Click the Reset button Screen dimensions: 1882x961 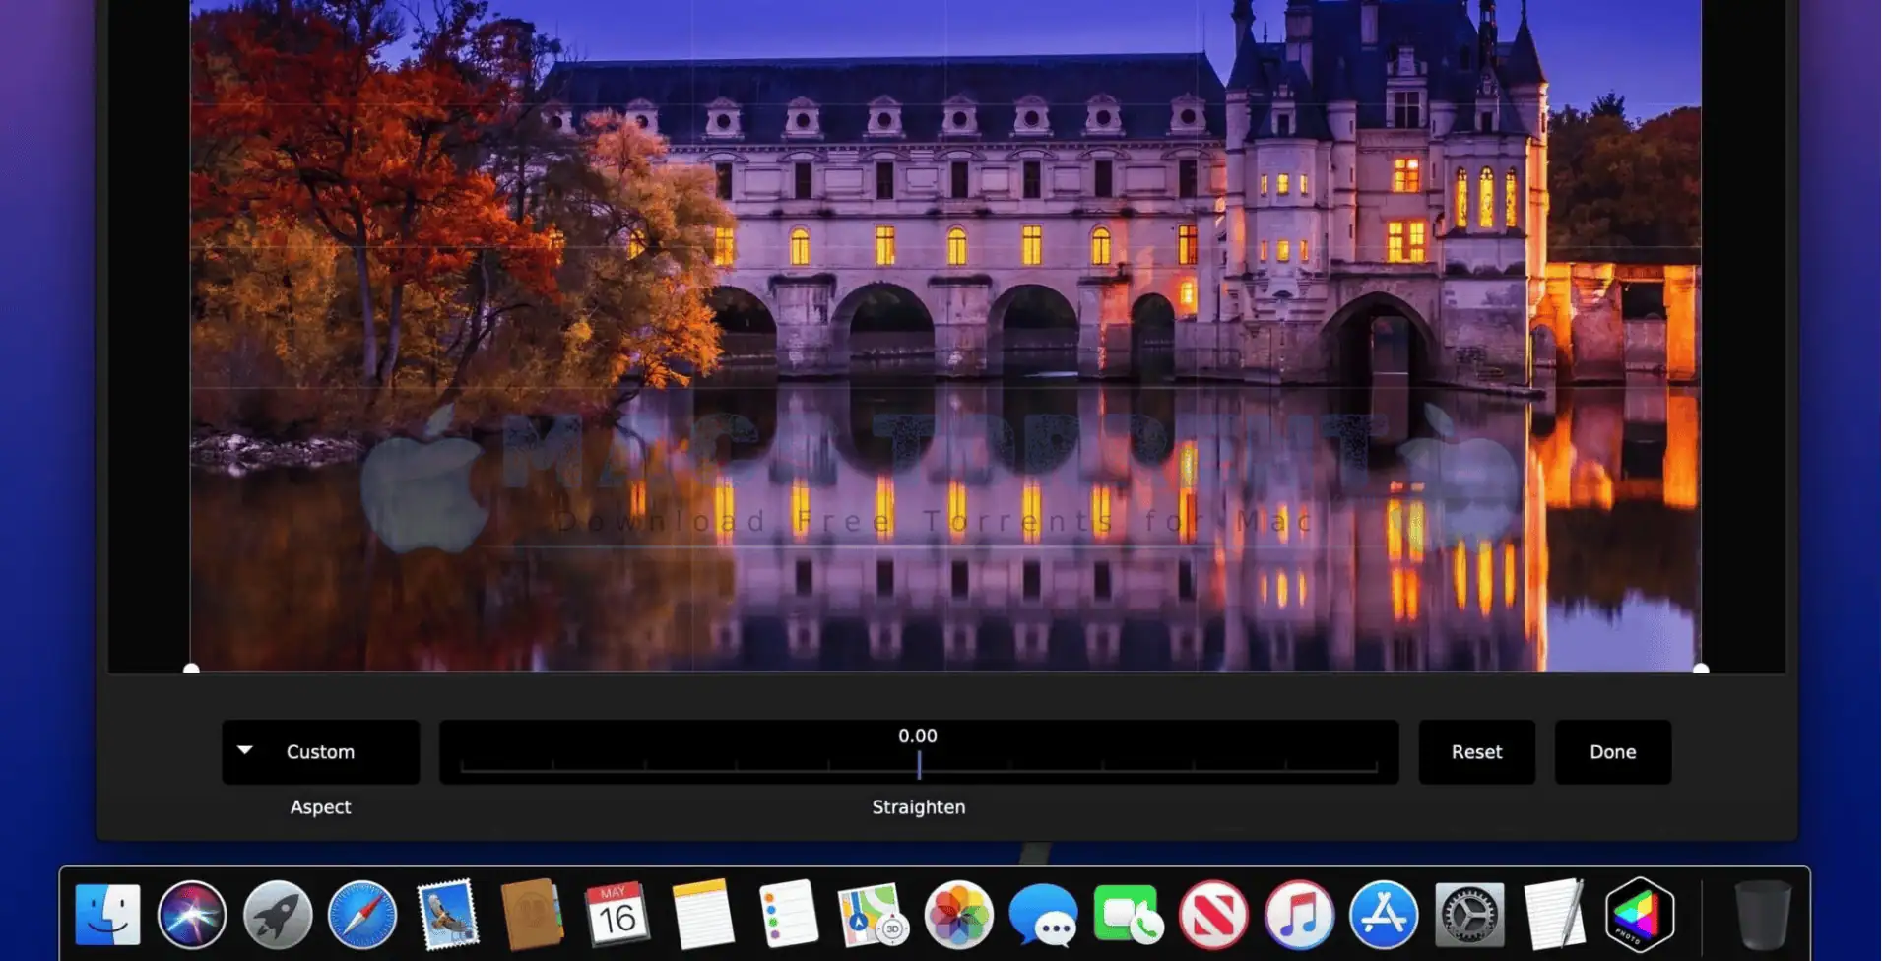[x=1477, y=752]
